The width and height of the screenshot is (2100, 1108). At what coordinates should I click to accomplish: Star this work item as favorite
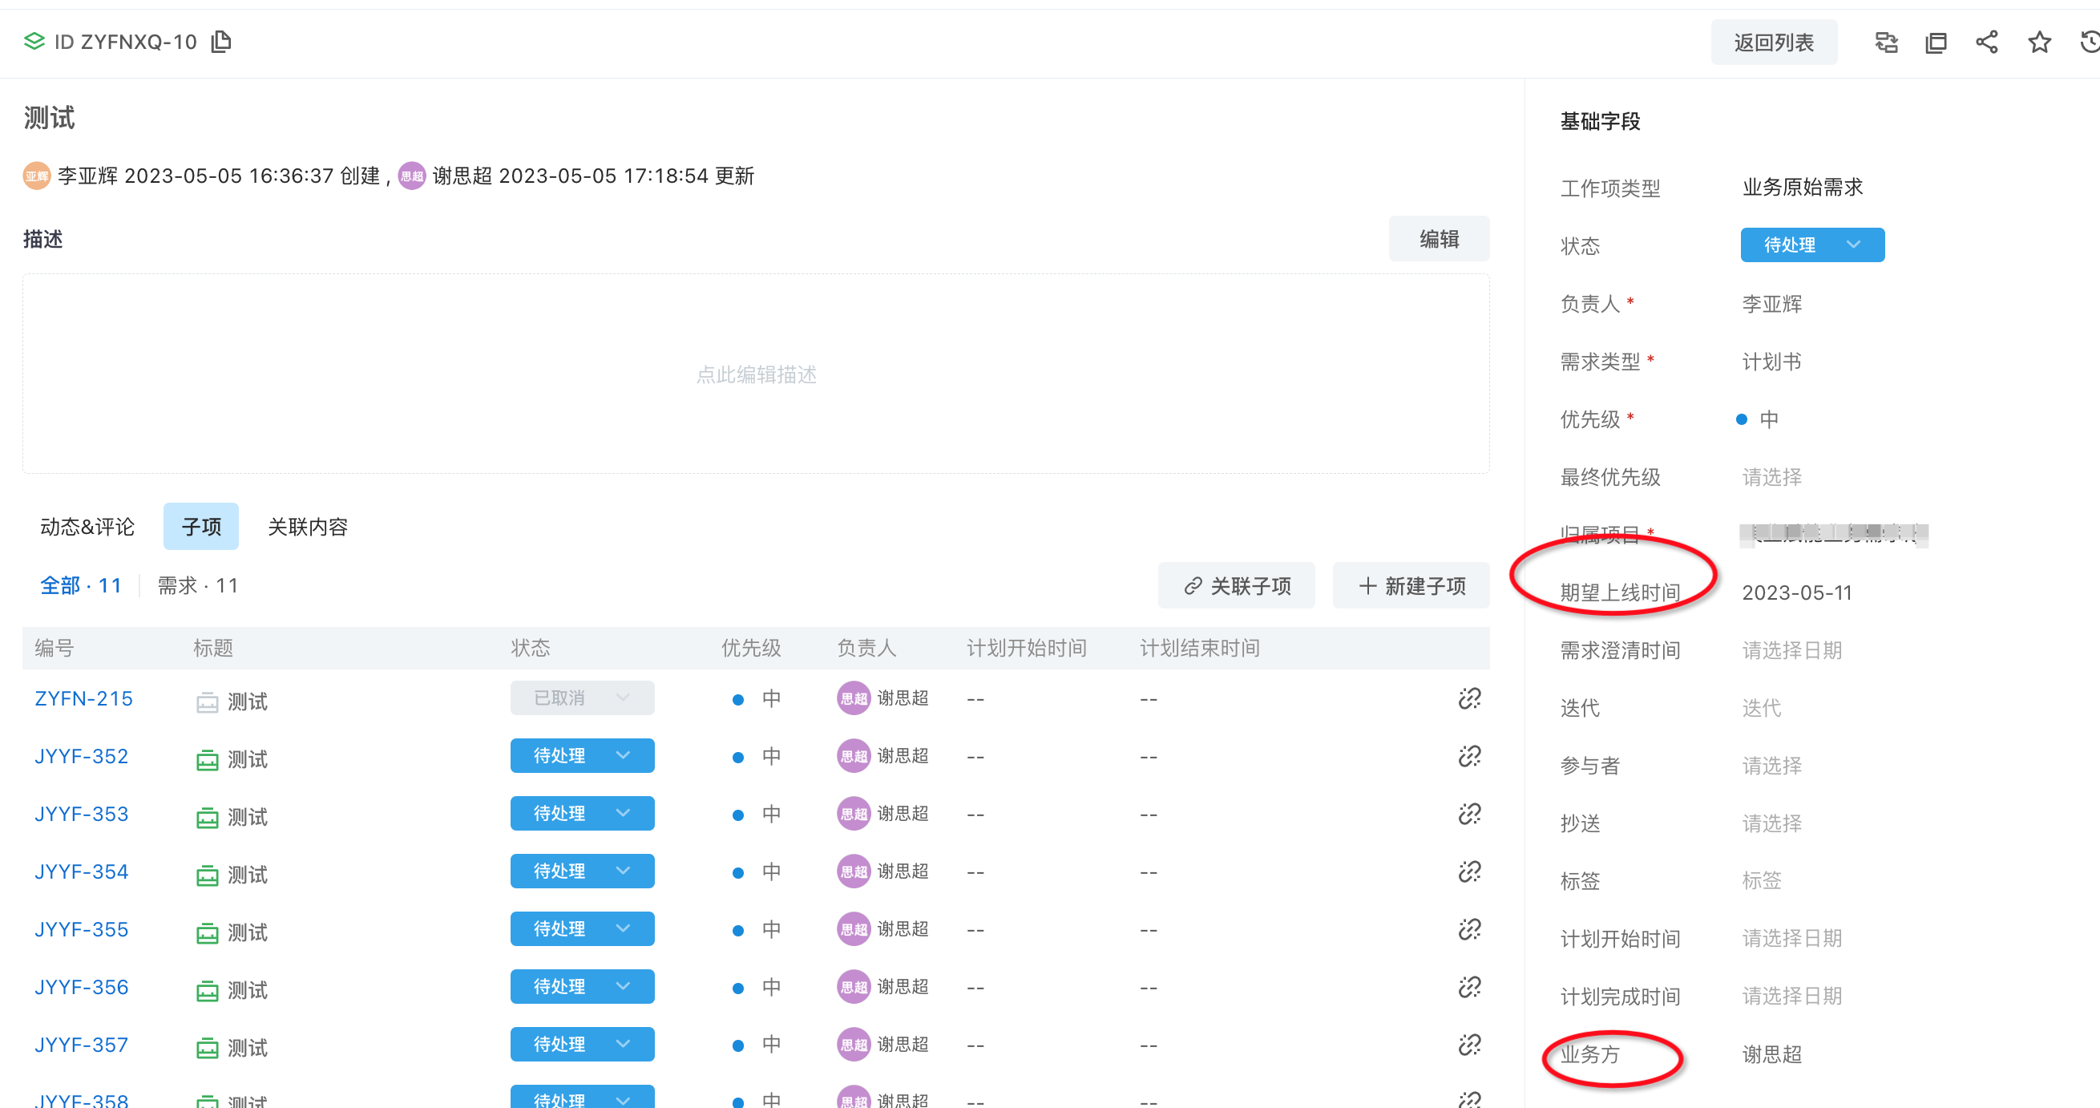point(2039,42)
